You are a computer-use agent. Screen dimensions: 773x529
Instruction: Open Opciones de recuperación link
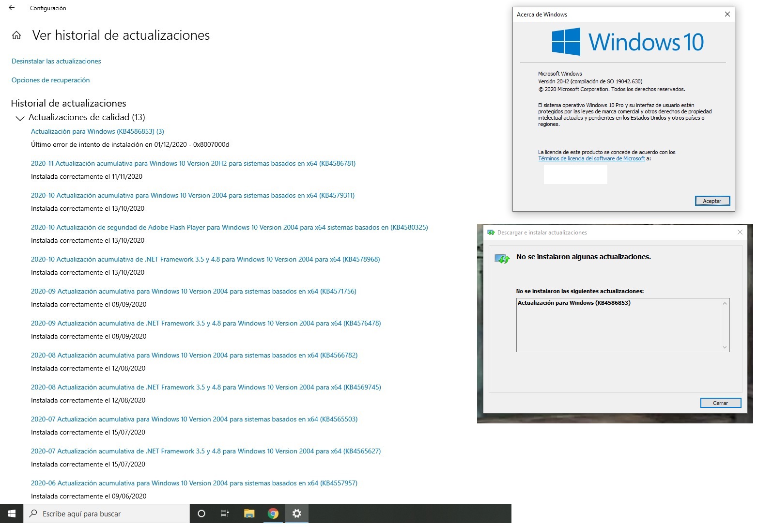click(x=50, y=80)
